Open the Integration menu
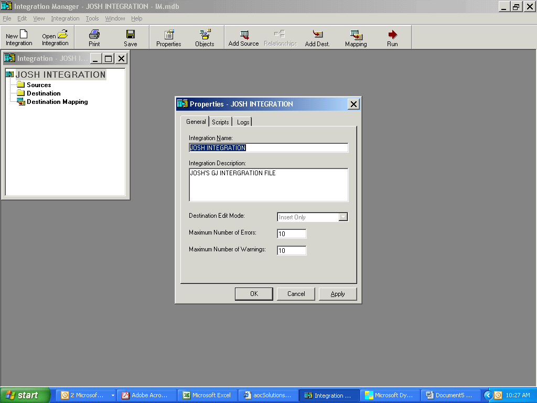537x403 pixels. point(65,18)
